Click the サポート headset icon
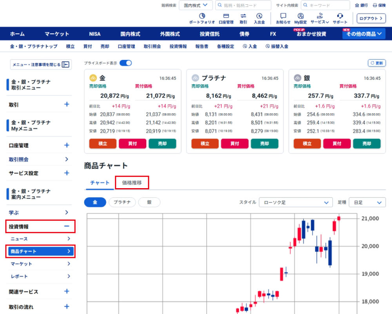This screenshot has height=314, width=392. [x=340, y=16]
